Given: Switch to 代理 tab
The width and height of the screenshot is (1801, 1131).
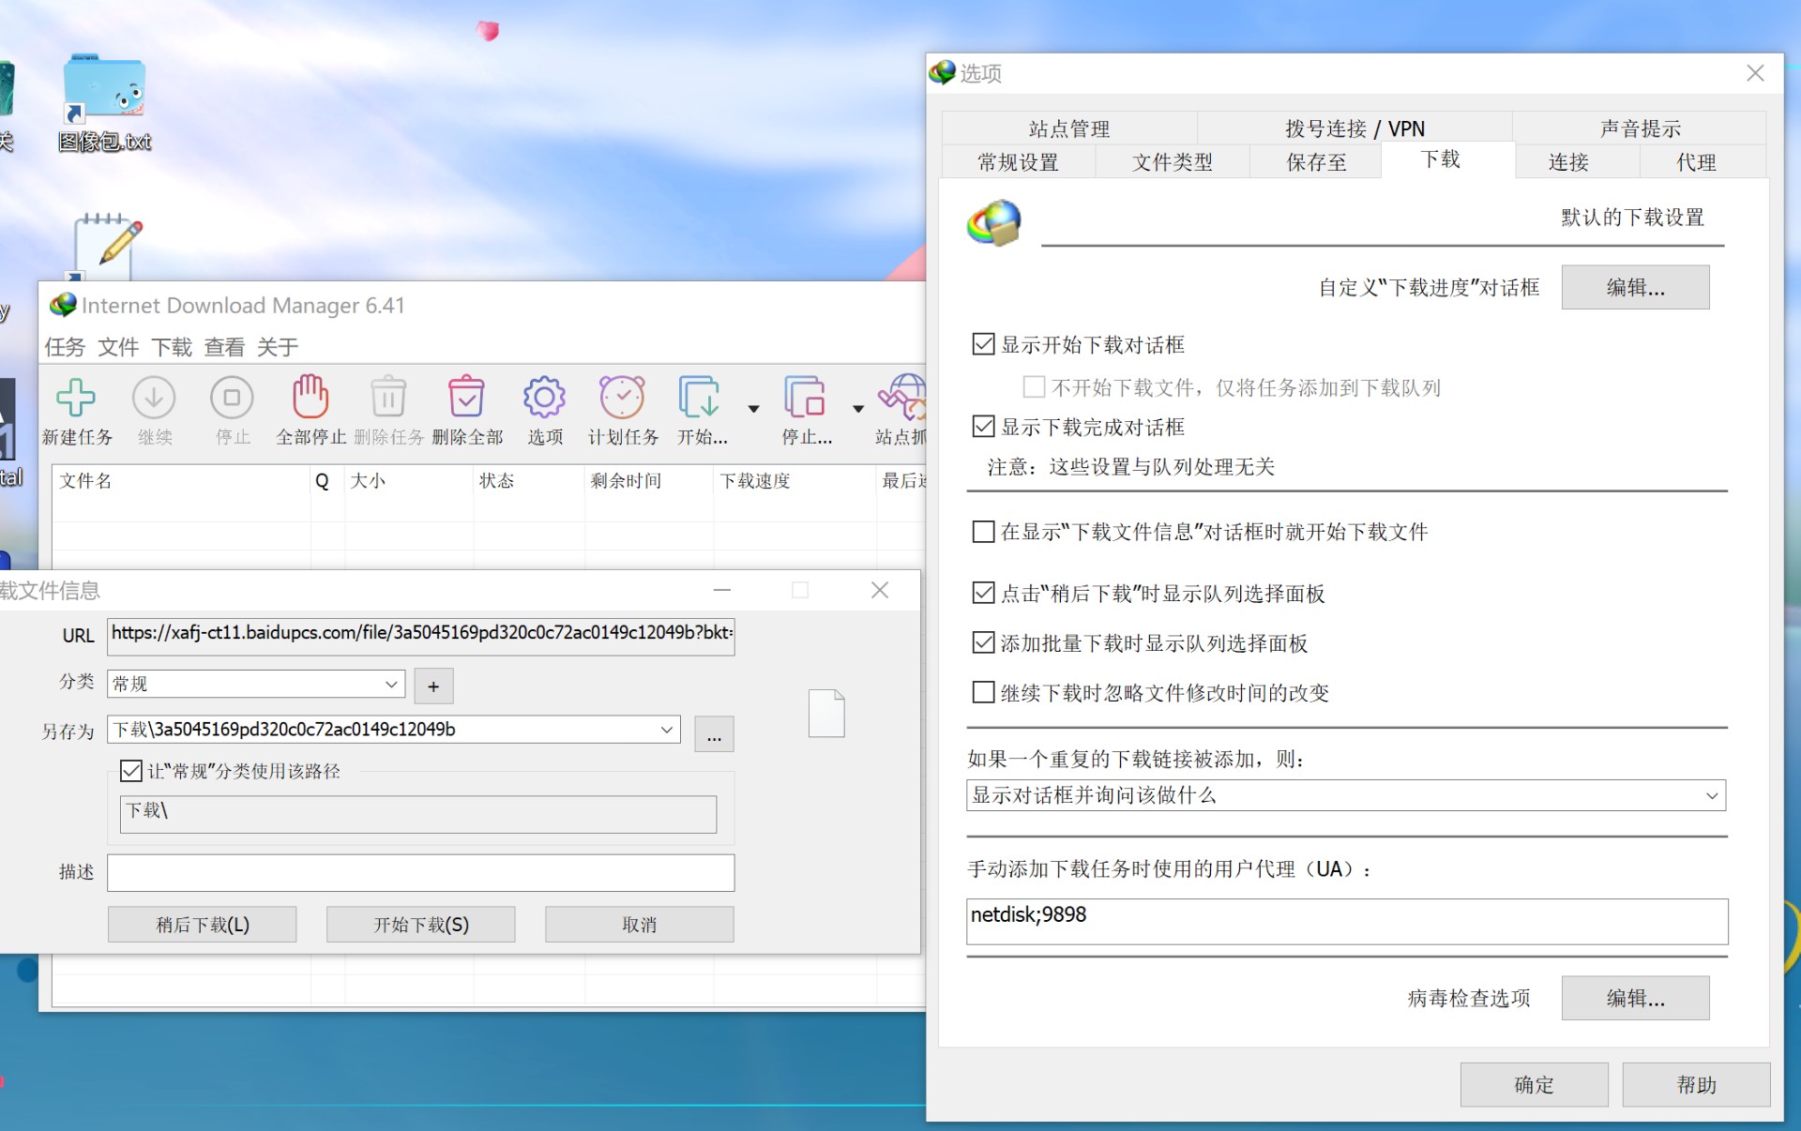Looking at the screenshot, I should click(x=1696, y=162).
